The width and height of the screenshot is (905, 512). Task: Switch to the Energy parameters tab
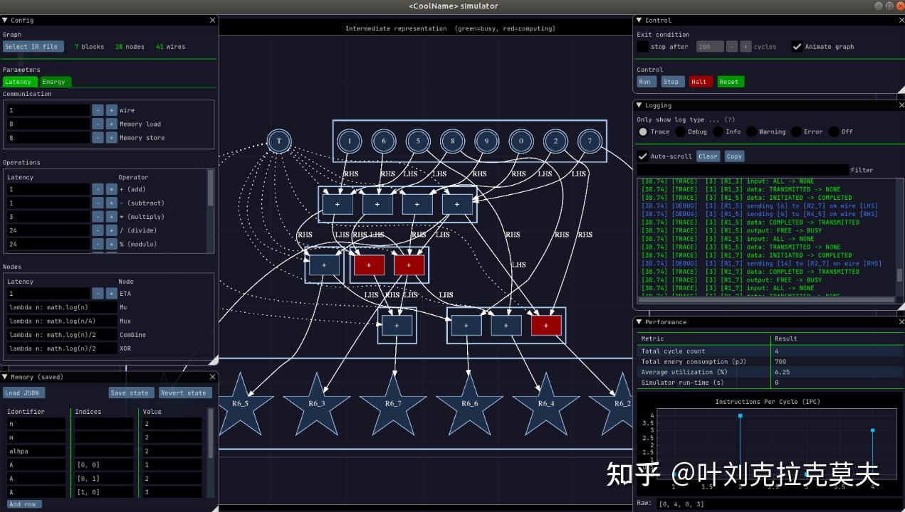coord(55,82)
